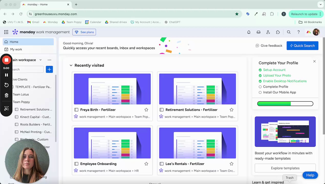Click the Explore templates button
This screenshot has height=184, width=325.
click(285, 168)
